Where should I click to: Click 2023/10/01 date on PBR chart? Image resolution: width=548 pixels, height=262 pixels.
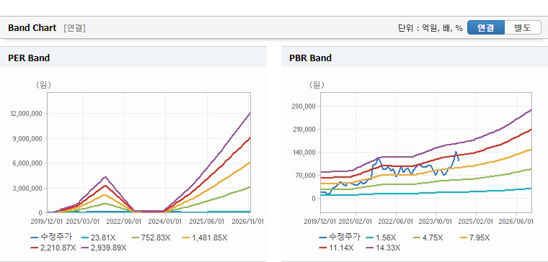coord(436,222)
